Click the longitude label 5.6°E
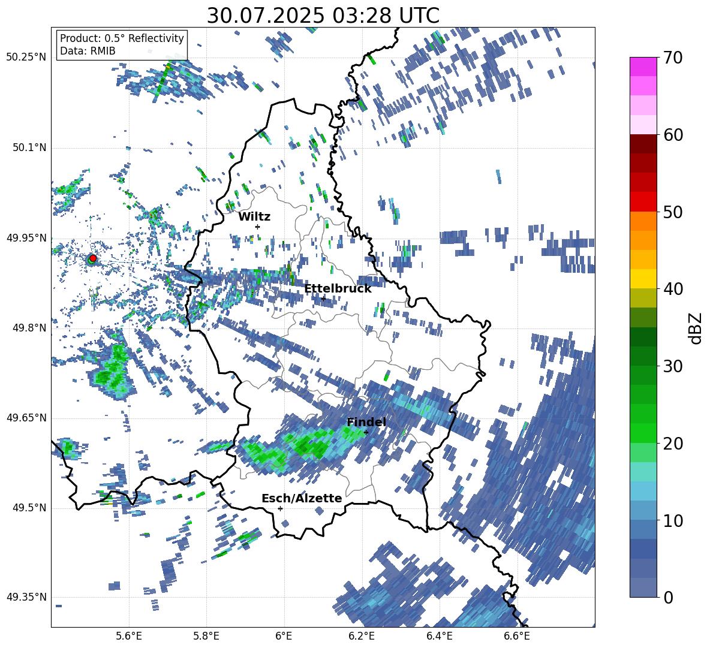Screen dimensions: 710x648 tap(129, 636)
